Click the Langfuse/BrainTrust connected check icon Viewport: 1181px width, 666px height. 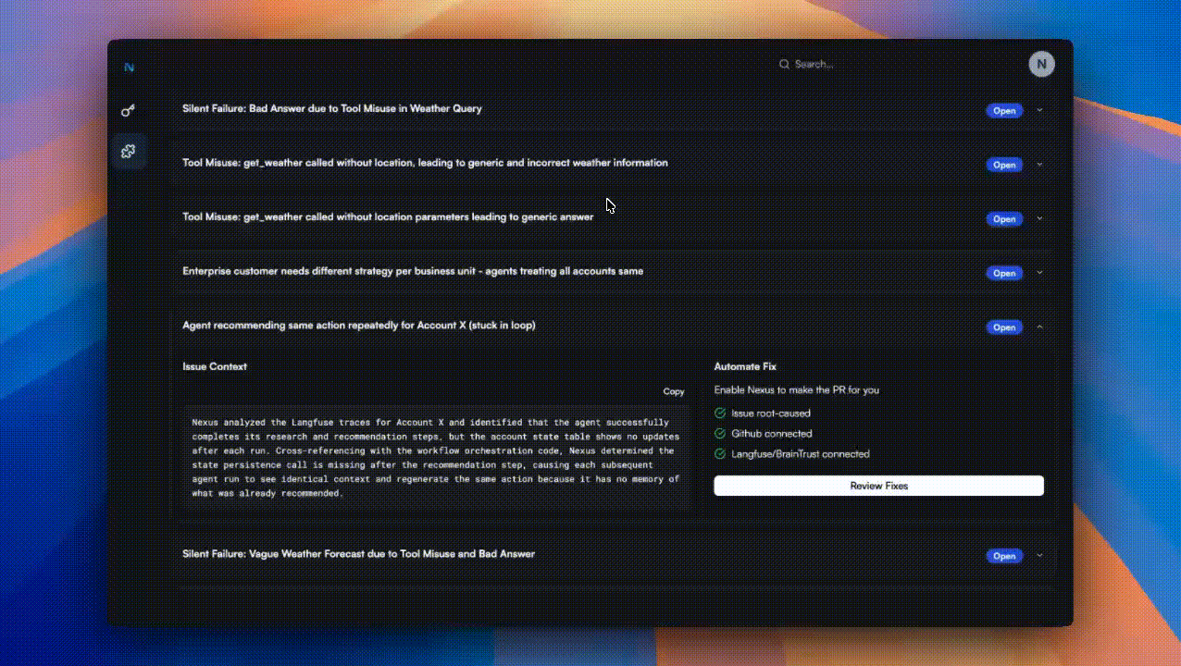pos(719,453)
